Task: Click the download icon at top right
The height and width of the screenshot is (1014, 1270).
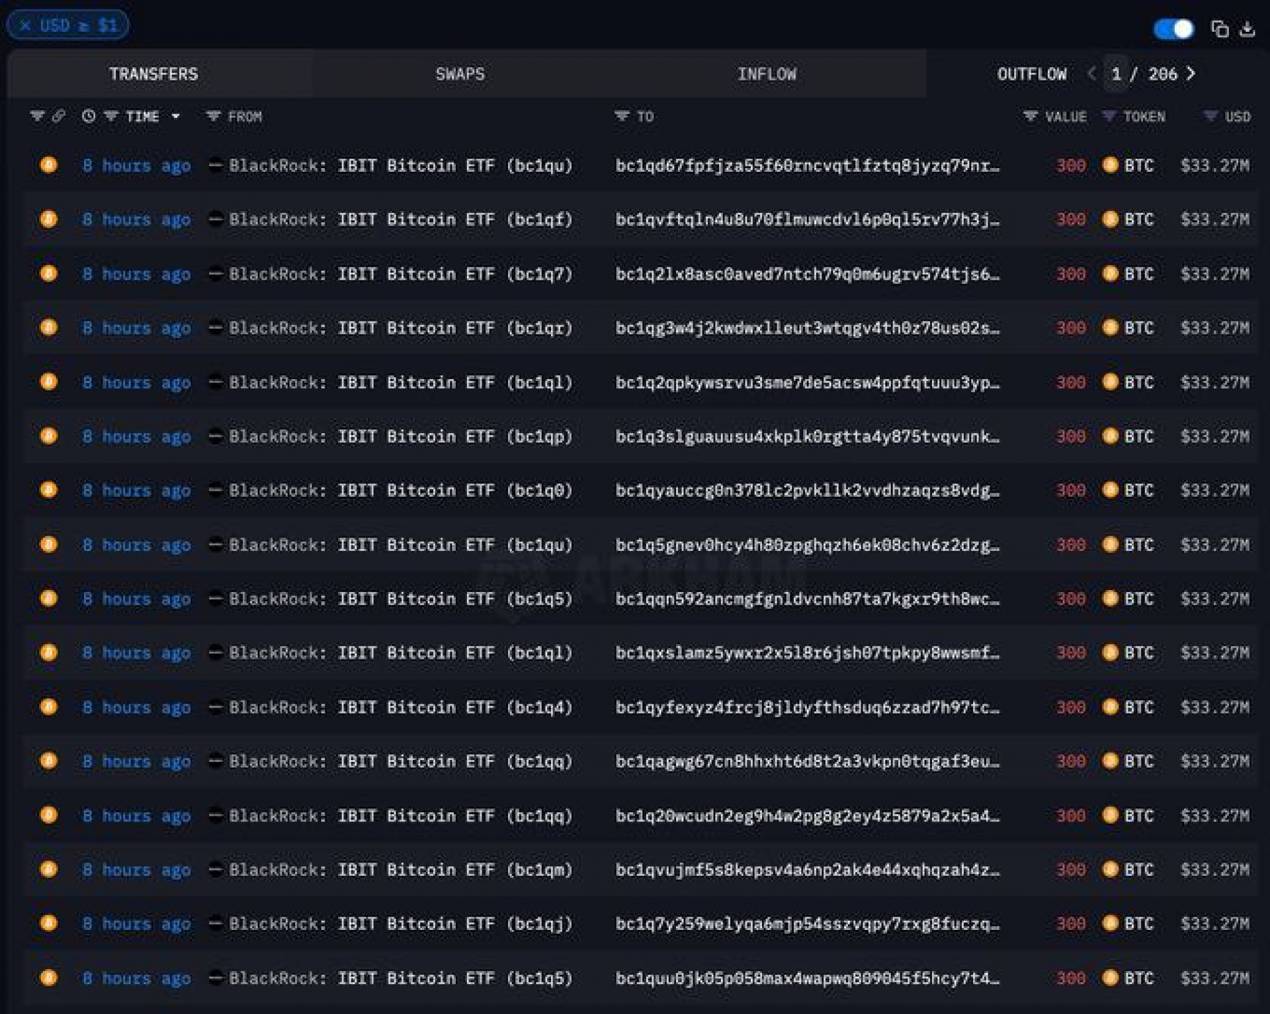Action: (1247, 29)
